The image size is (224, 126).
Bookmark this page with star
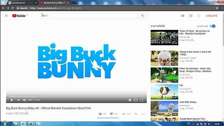coord(217,8)
